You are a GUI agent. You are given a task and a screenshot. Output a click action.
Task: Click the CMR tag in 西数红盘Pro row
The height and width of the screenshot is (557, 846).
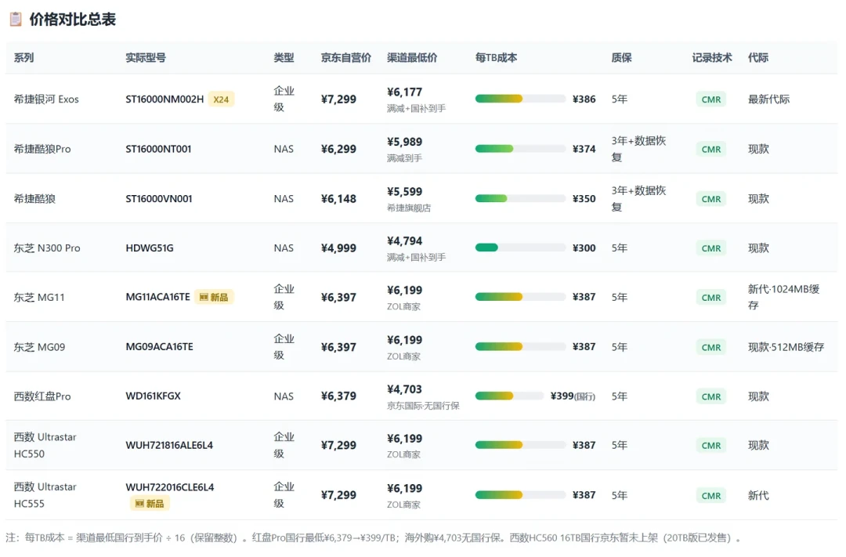coord(711,396)
